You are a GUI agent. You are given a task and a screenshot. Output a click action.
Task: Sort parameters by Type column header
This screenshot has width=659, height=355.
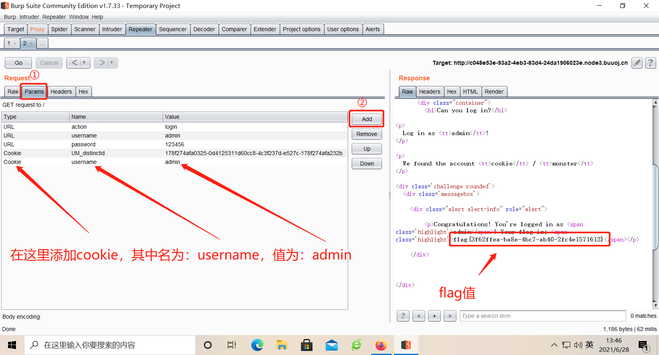coord(35,117)
